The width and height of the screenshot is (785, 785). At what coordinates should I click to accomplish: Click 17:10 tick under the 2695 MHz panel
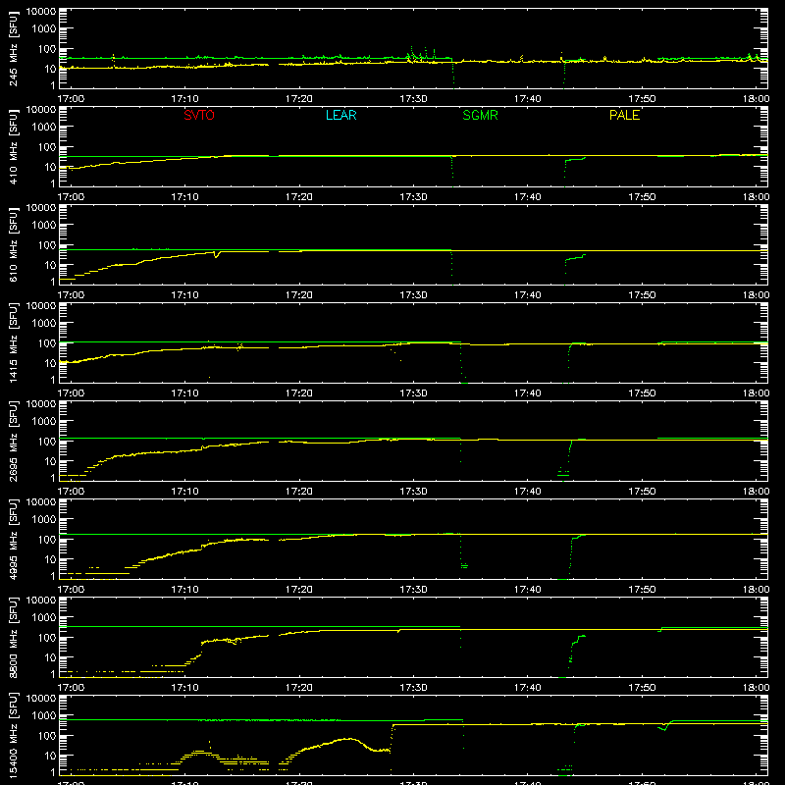click(184, 492)
